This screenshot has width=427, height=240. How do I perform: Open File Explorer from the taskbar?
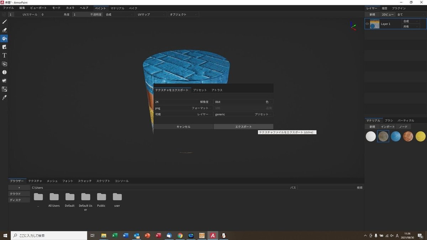(x=104, y=235)
